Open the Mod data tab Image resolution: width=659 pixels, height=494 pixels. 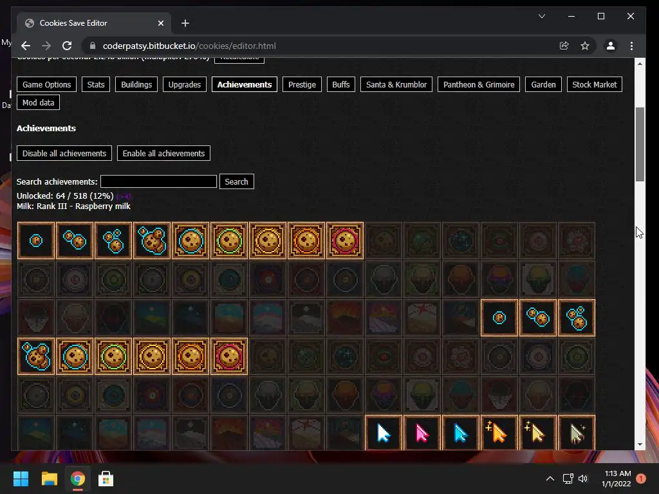38,102
